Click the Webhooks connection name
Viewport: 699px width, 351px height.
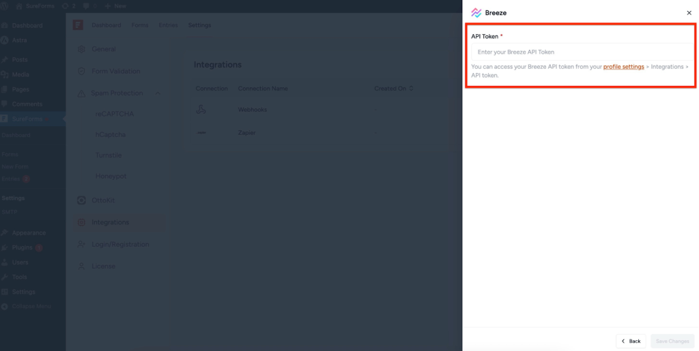[253, 110]
